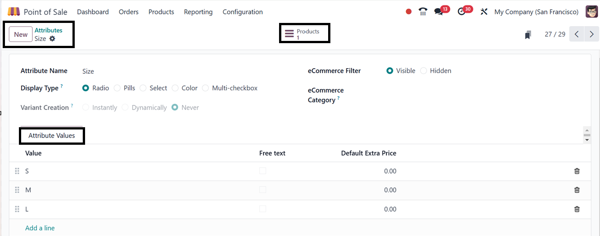Image resolution: width=600 pixels, height=236 pixels.
Task: Set eCommerce Filter to Hidden
Action: 424,71
